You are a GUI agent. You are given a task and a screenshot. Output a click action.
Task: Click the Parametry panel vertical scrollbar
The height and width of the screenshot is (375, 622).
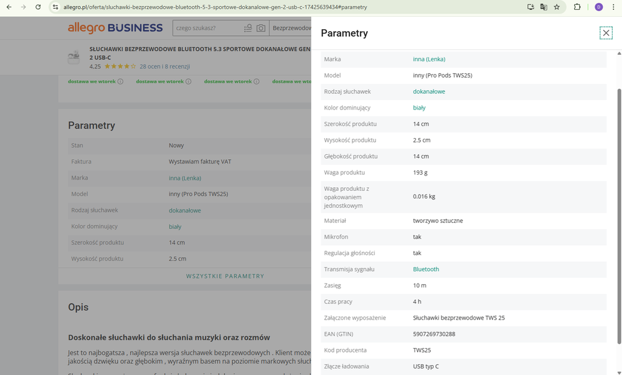pos(618,211)
